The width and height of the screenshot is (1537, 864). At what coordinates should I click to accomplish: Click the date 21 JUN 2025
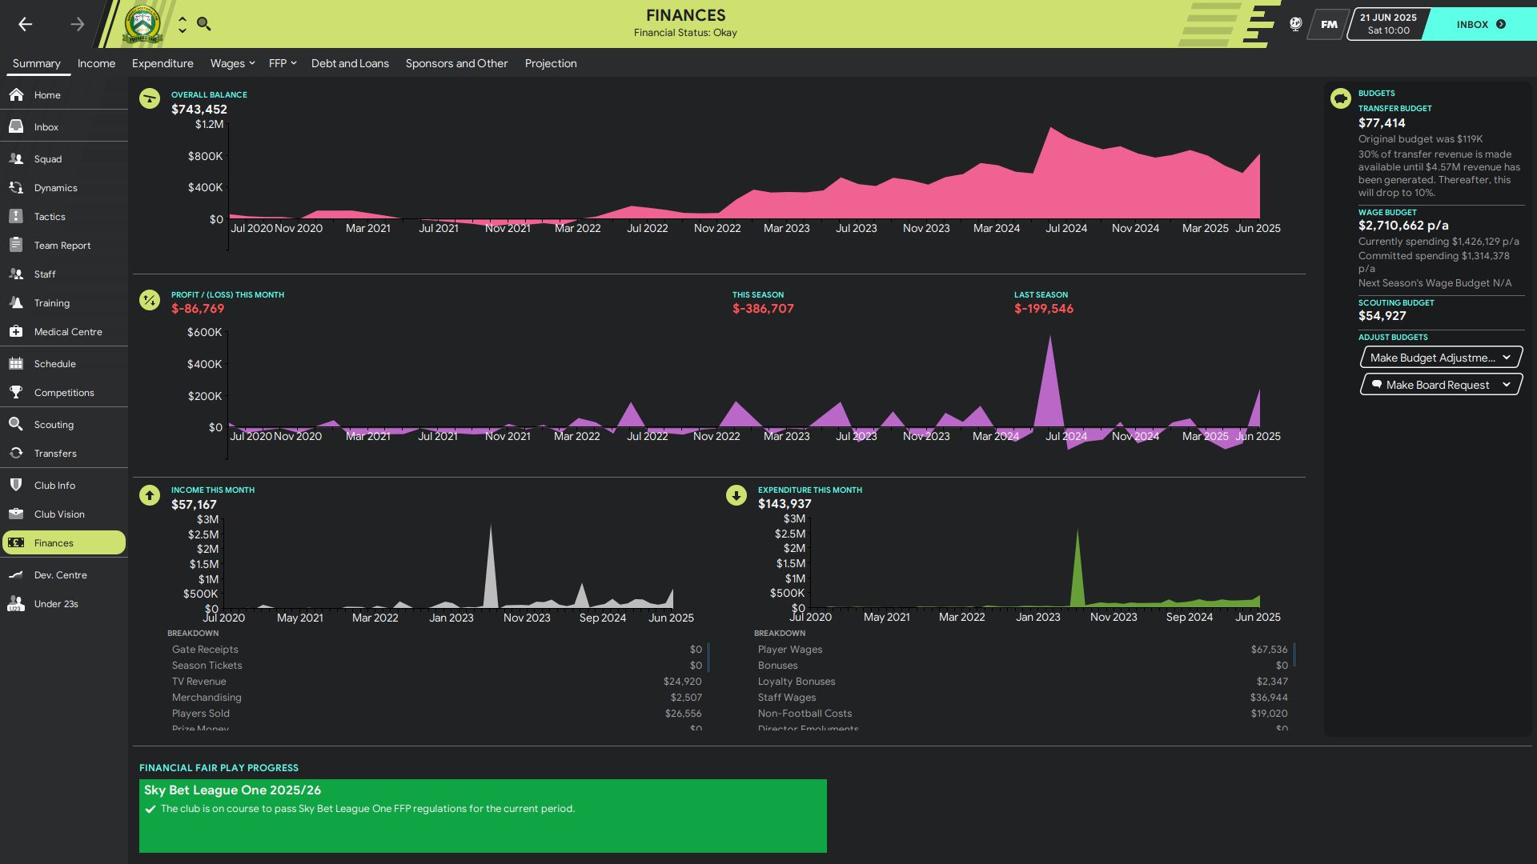pyautogui.click(x=1388, y=18)
